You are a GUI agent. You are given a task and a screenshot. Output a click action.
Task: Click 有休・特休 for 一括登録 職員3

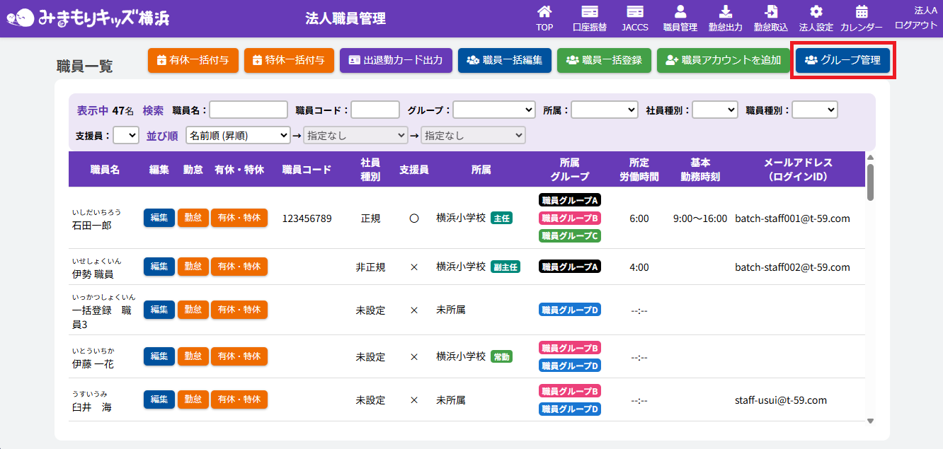pos(239,310)
